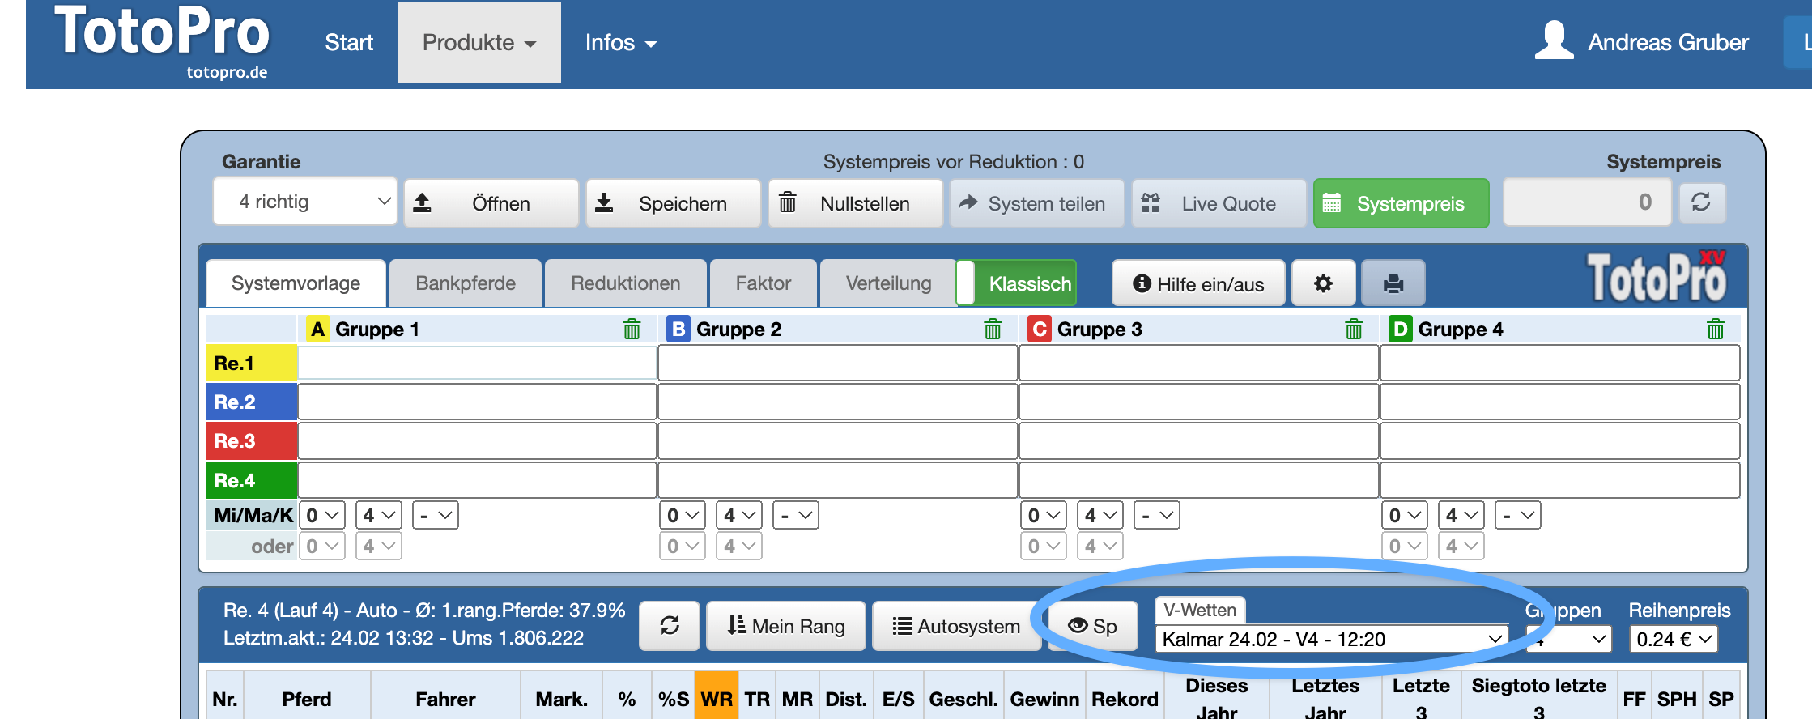
Task: Select the red Re.3 row label
Action: (x=252, y=441)
